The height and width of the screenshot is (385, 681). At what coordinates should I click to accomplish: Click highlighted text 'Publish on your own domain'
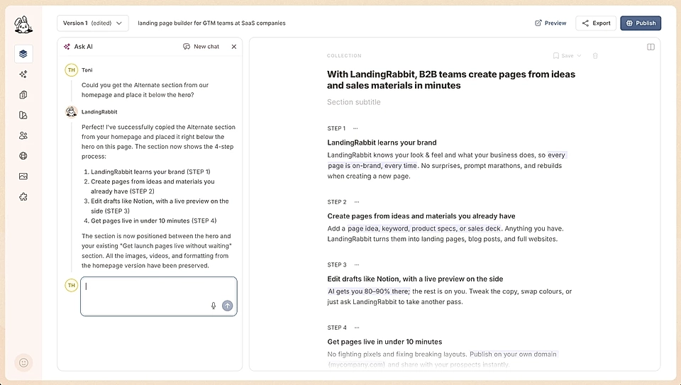pyautogui.click(x=513, y=355)
